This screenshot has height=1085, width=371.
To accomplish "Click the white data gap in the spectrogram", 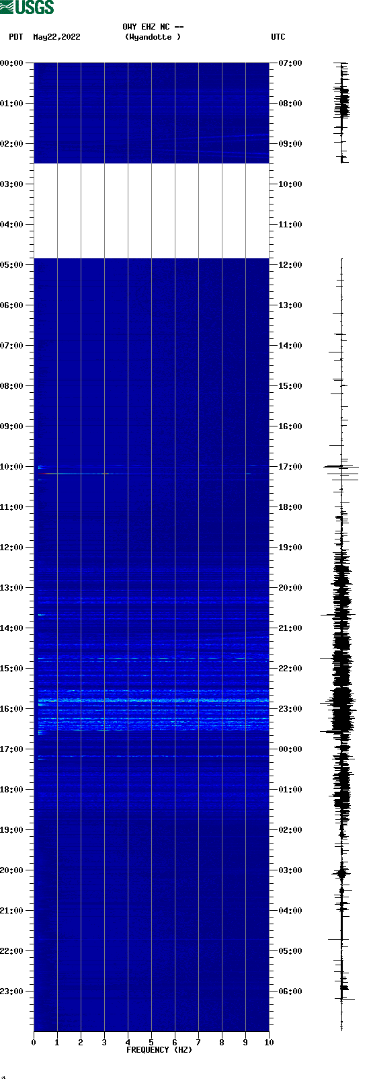I will point(151,211).
